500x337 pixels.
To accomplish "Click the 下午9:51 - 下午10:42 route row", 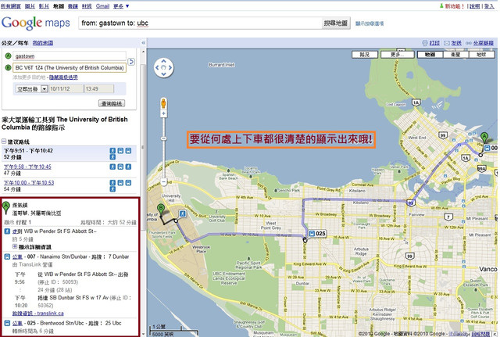I will tap(69, 154).
